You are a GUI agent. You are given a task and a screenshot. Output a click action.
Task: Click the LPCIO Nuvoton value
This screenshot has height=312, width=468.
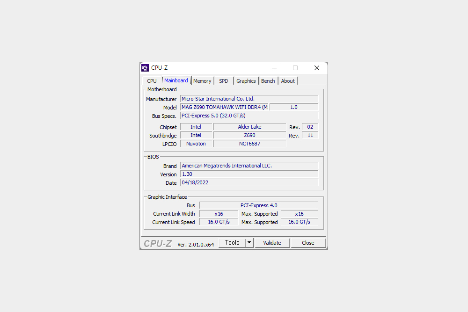[x=196, y=144]
